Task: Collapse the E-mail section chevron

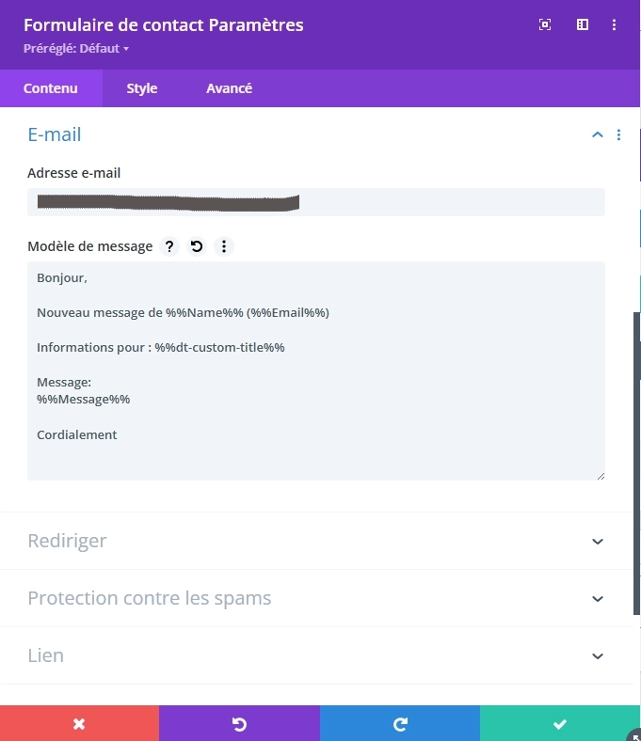Action: click(x=598, y=135)
